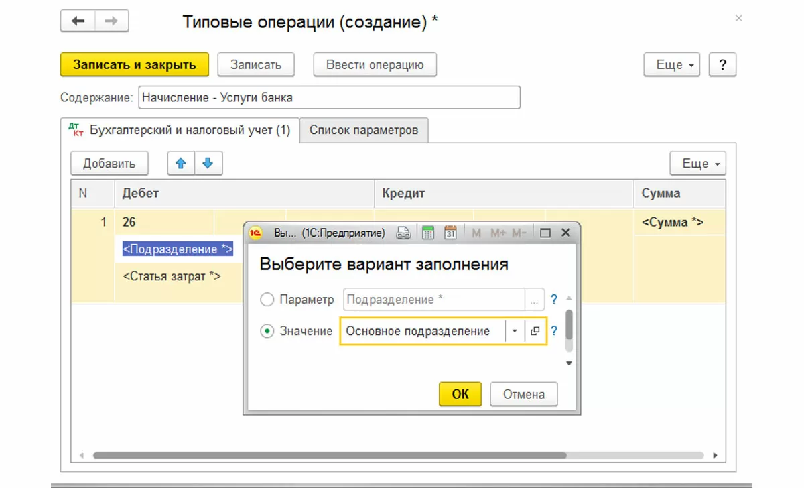The image size is (804, 488).
Task: Move row down with blue down arrow
Action: (x=208, y=163)
